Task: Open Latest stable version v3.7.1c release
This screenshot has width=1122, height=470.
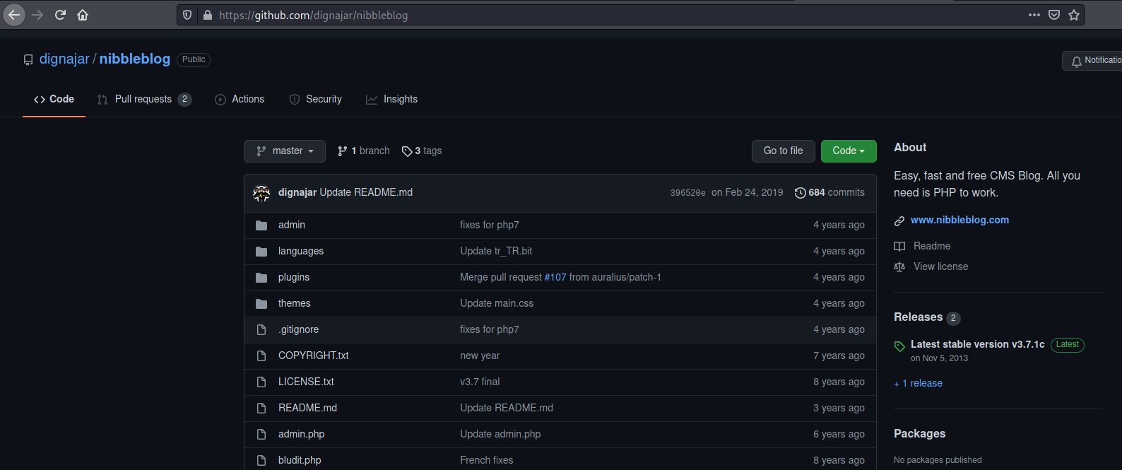Action: click(977, 344)
